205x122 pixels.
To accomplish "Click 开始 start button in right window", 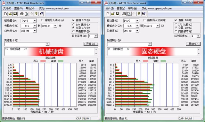I will [x=193, y=44].
